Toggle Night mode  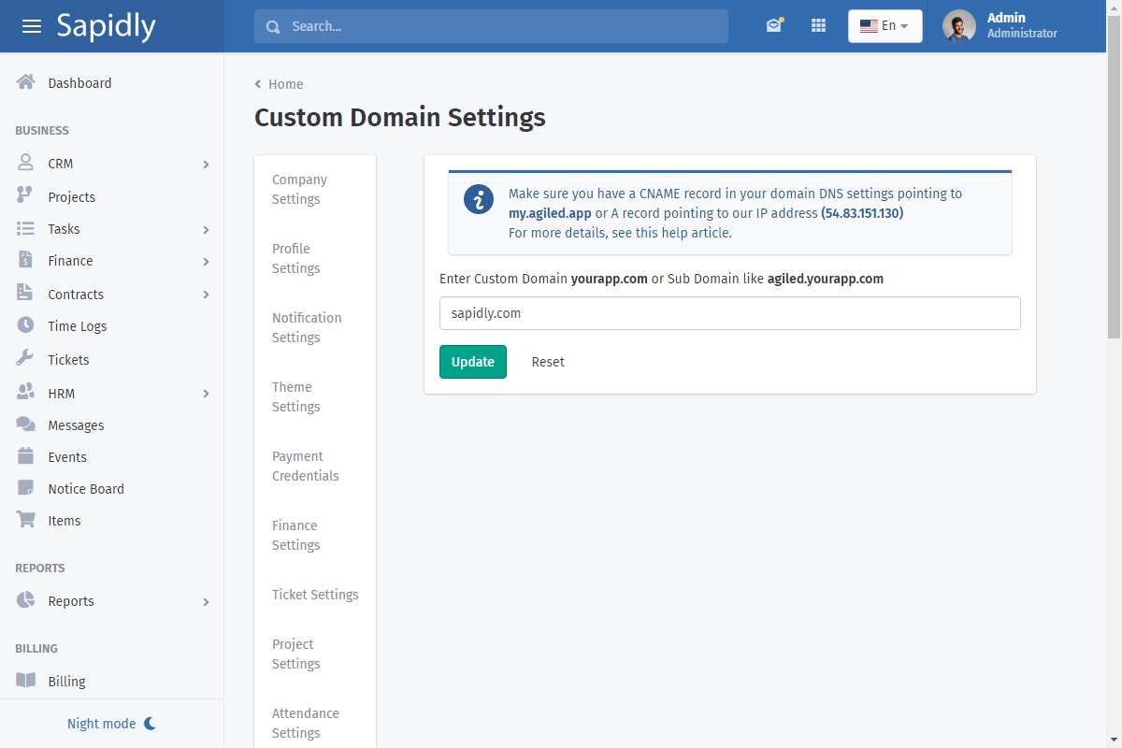pyautogui.click(x=111, y=724)
